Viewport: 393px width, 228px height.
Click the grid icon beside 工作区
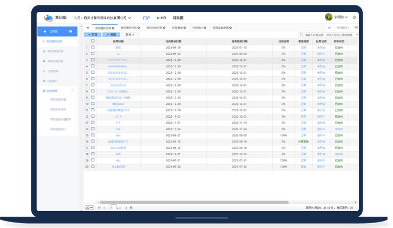click(70, 31)
